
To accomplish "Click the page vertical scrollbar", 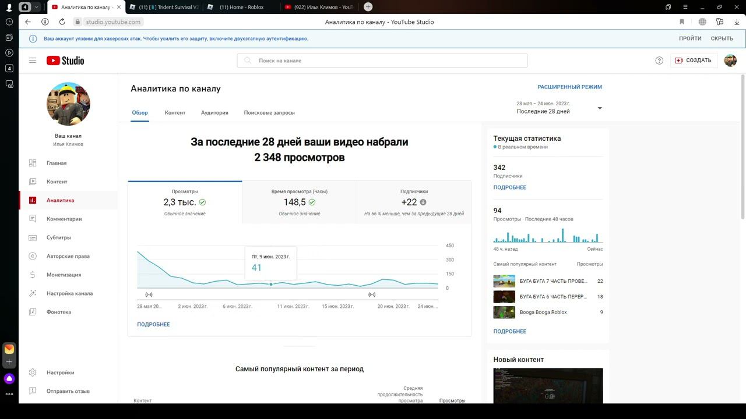I will pyautogui.click(x=743, y=147).
